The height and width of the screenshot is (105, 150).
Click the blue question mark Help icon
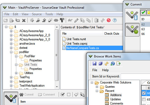tap(114, 20)
